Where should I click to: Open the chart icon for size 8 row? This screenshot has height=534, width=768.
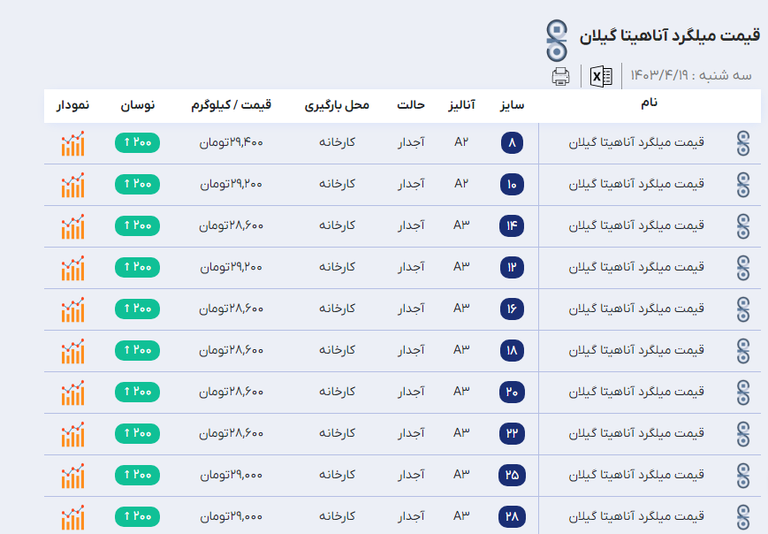pos(73,143)
